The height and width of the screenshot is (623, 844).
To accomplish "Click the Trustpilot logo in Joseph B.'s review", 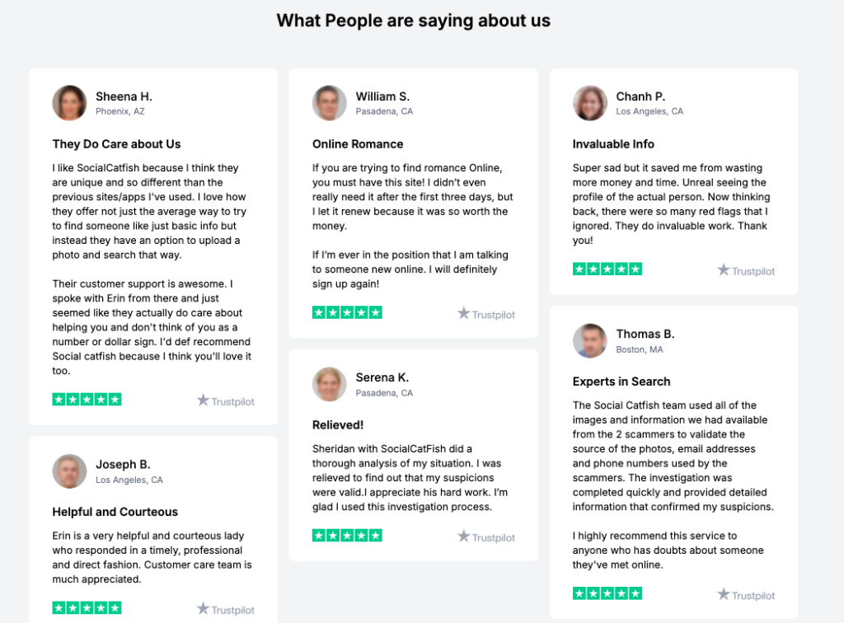I will pos(226,609).
